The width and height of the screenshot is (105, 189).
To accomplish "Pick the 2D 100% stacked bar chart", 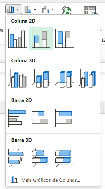I will coord(65,118).
